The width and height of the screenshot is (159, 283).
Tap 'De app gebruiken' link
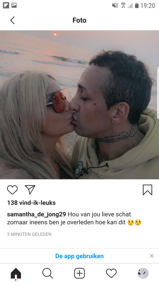click(79, 256)
